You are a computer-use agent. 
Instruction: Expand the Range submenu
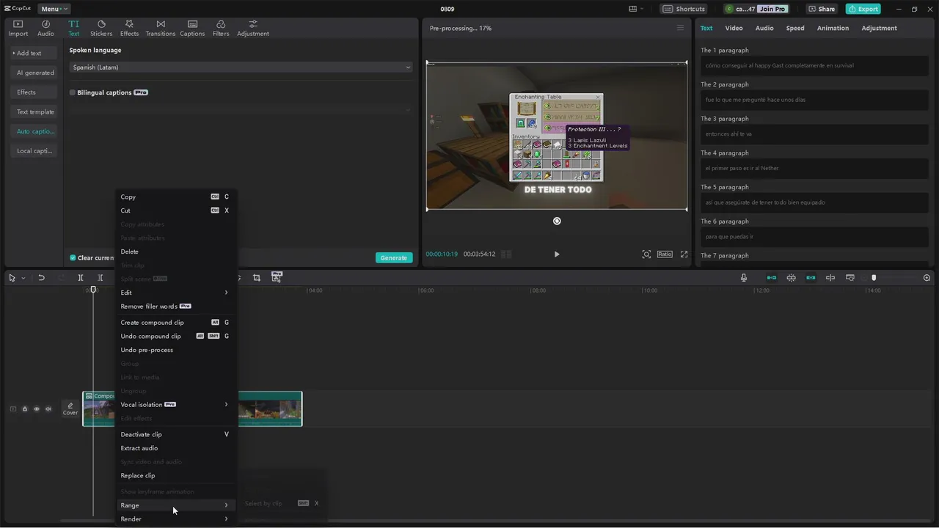click(176, 505)
